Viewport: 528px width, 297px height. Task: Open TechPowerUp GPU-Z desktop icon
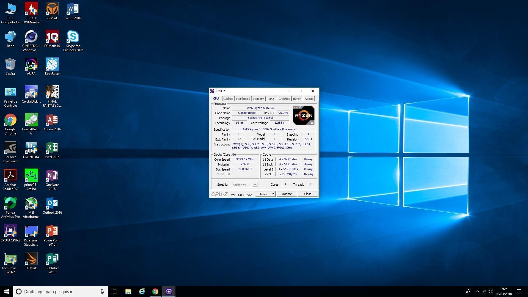click(10, 263)
